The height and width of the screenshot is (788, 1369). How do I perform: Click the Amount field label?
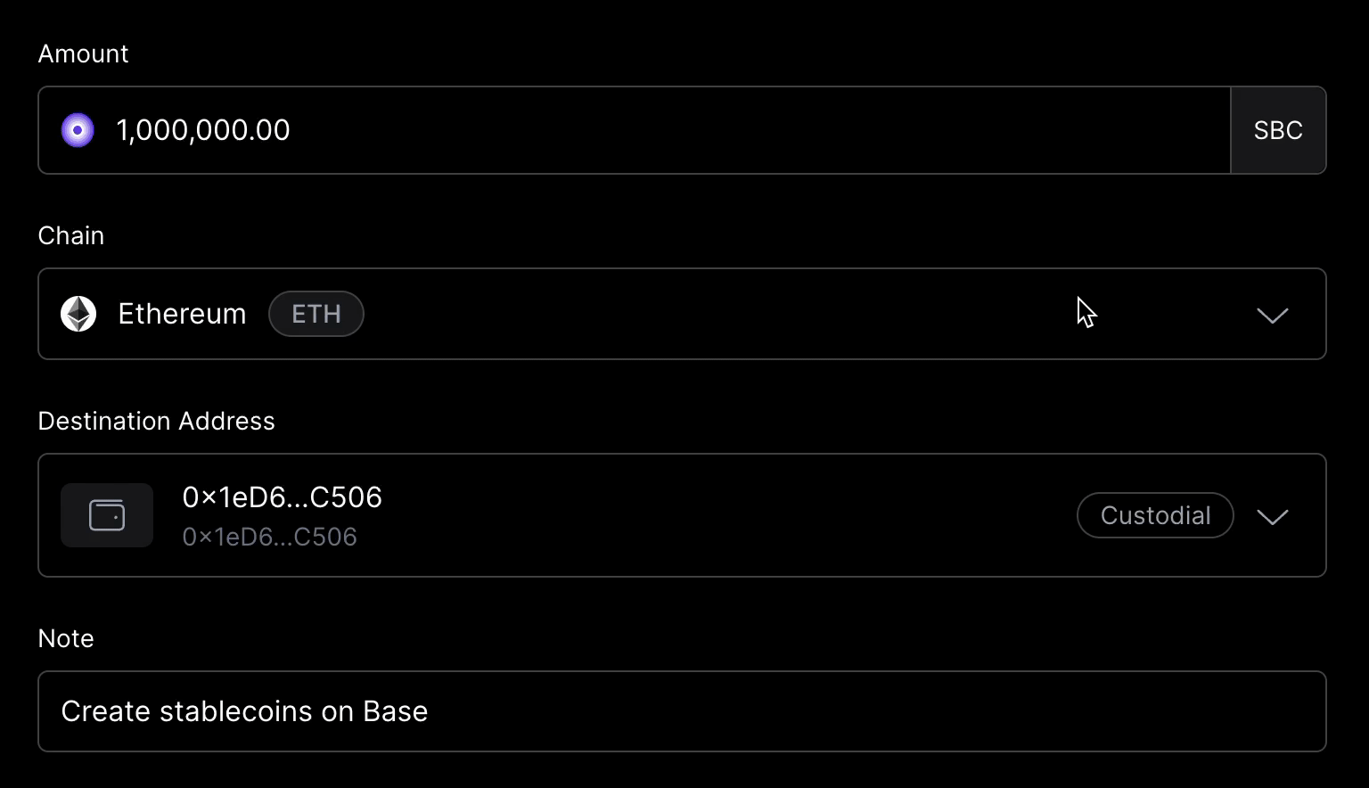point(83,53)
